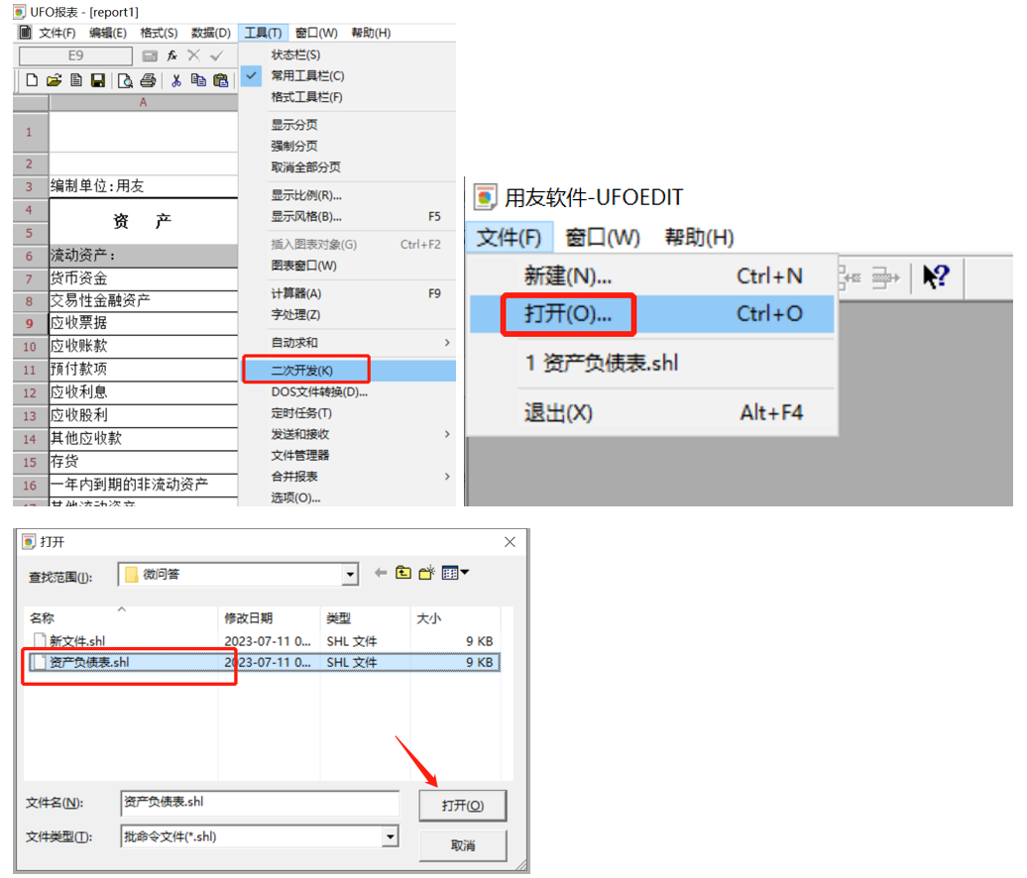Click the Print toolbar icon
This screenshot has height=878, width=1027.
click(148, 80)
